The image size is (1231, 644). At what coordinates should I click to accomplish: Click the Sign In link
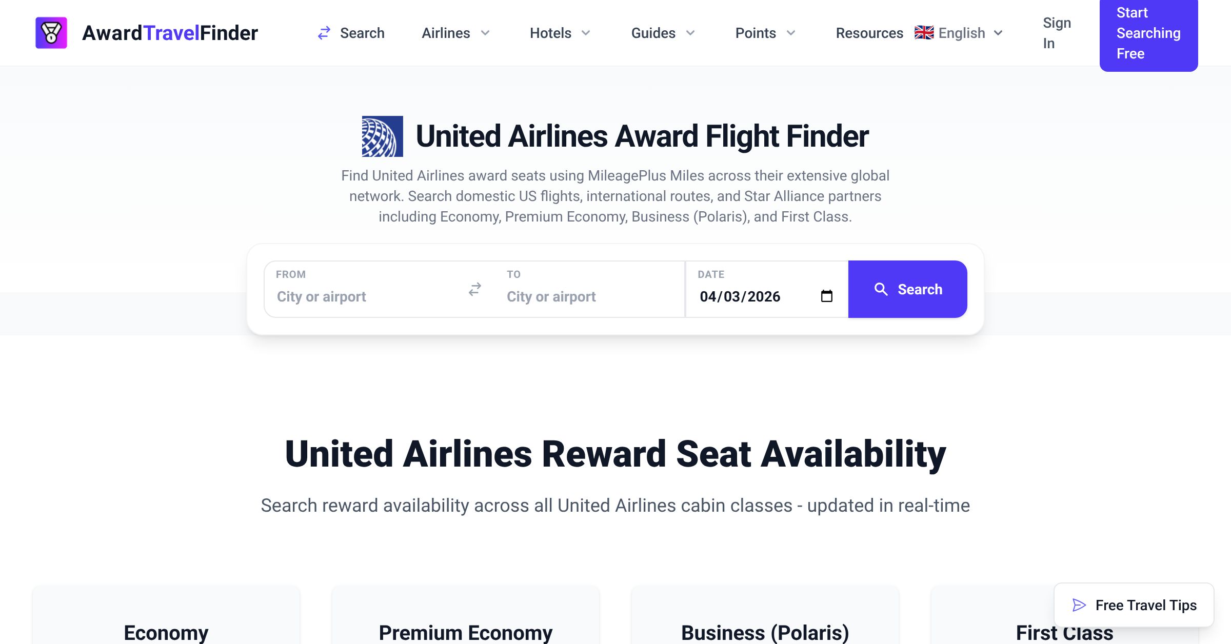coord(1056,33)
